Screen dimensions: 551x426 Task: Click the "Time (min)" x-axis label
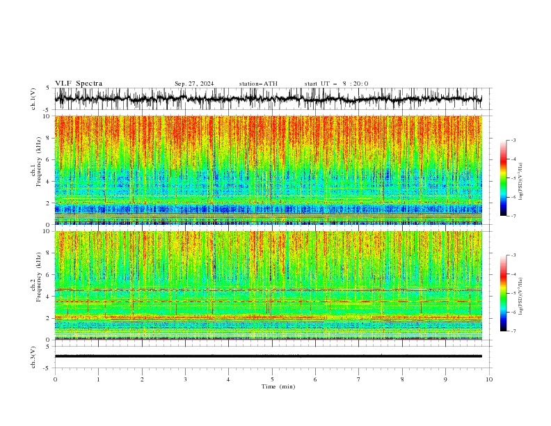278,386
